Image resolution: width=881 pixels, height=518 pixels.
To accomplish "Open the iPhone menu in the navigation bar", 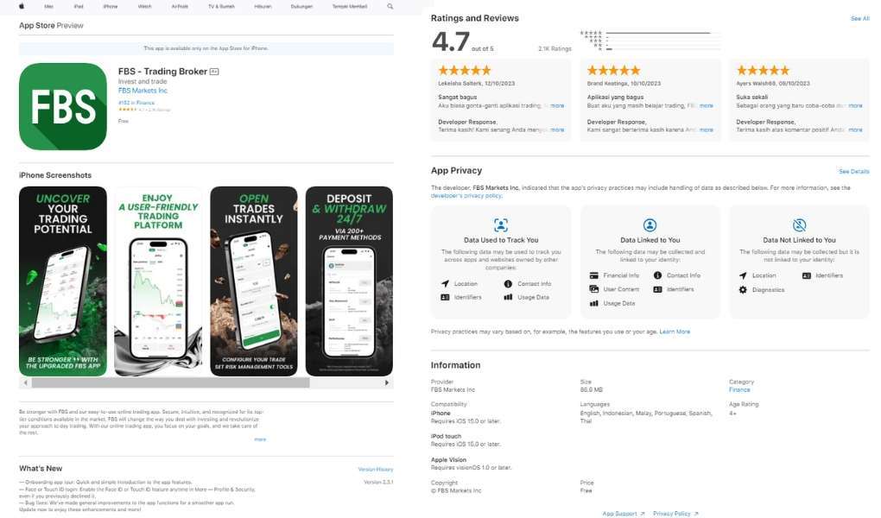I will point(111,6).
